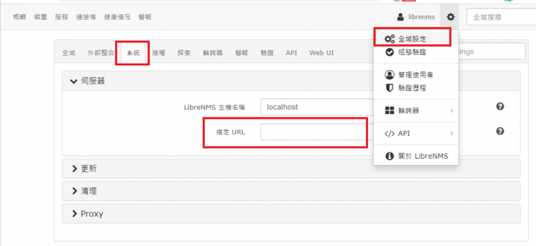
Task: Expand the 更新 section
Action: (85, 169)
